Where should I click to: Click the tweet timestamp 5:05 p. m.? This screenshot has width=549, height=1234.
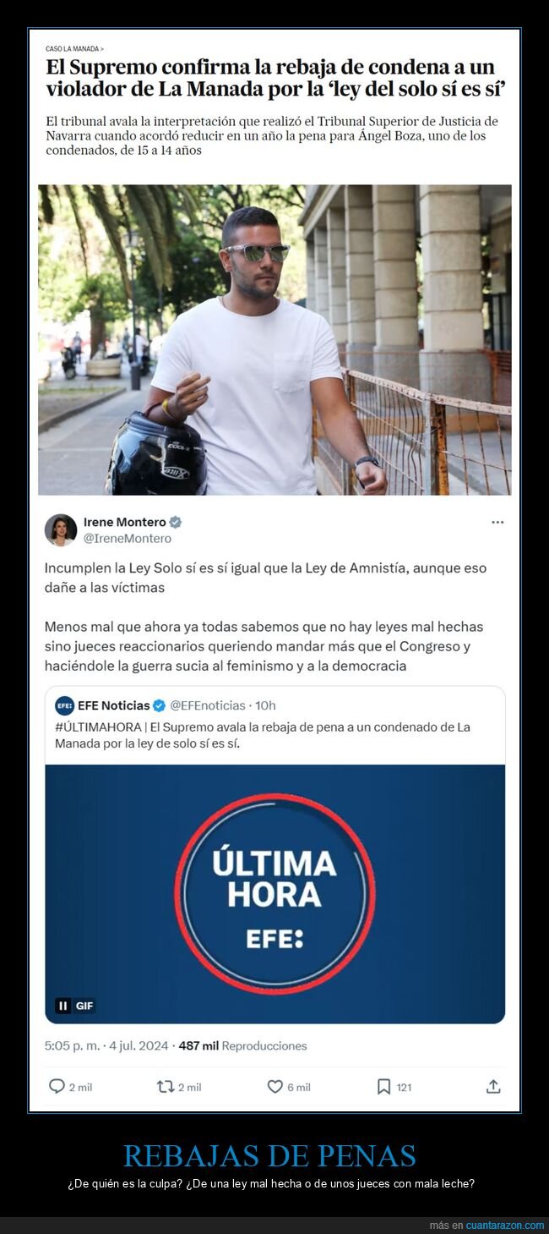click(72, 1045)
